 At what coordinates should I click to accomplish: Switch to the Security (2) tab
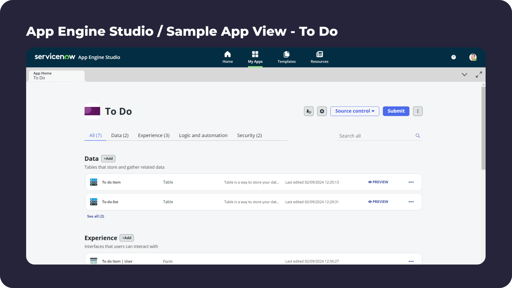tap(249, 135)
